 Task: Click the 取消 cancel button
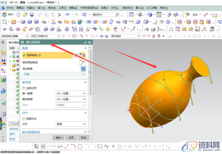[x=84, y=138]
